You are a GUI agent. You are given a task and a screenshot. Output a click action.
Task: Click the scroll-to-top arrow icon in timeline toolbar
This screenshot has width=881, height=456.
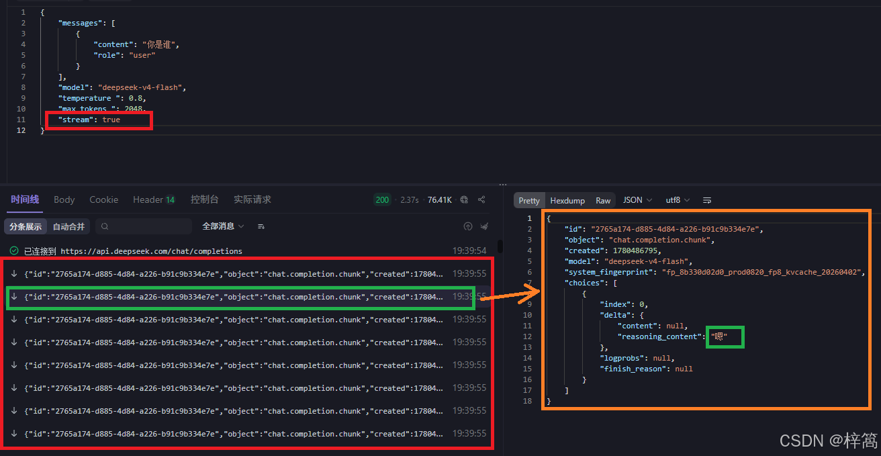click(468, 226)
